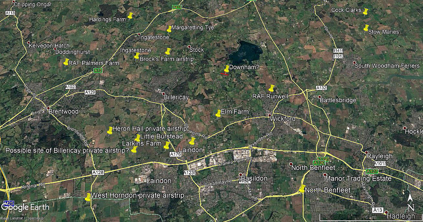Select the Brentwood town place marker

48,108
